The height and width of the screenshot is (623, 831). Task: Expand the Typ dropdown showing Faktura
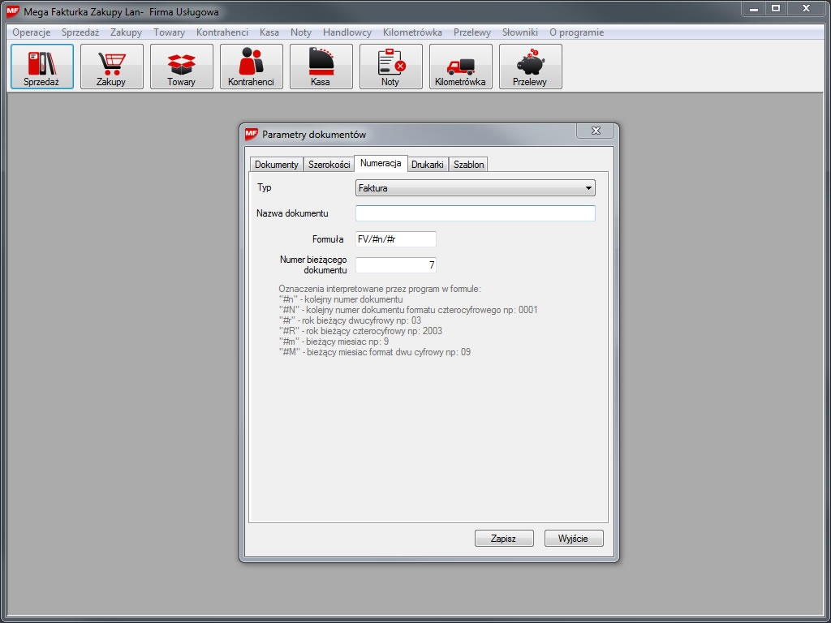pos(476,188)
